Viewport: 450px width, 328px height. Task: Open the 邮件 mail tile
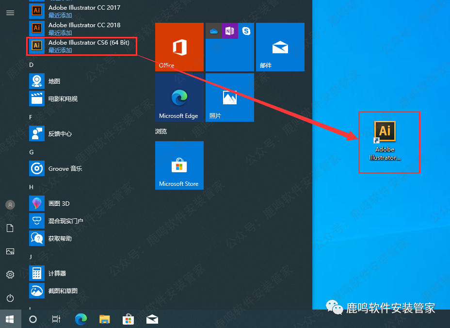point(280,47)
